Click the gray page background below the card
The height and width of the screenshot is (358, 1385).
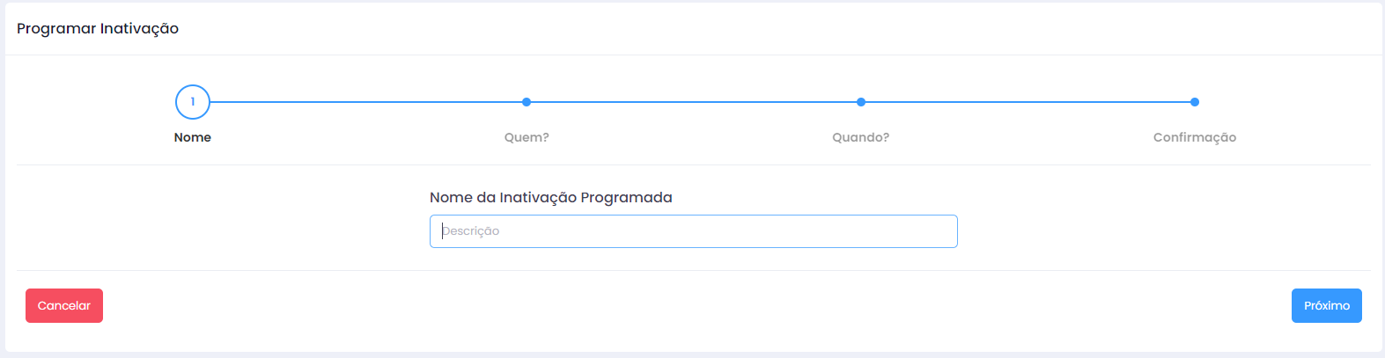pyautogui.click(x=694, y=355)
